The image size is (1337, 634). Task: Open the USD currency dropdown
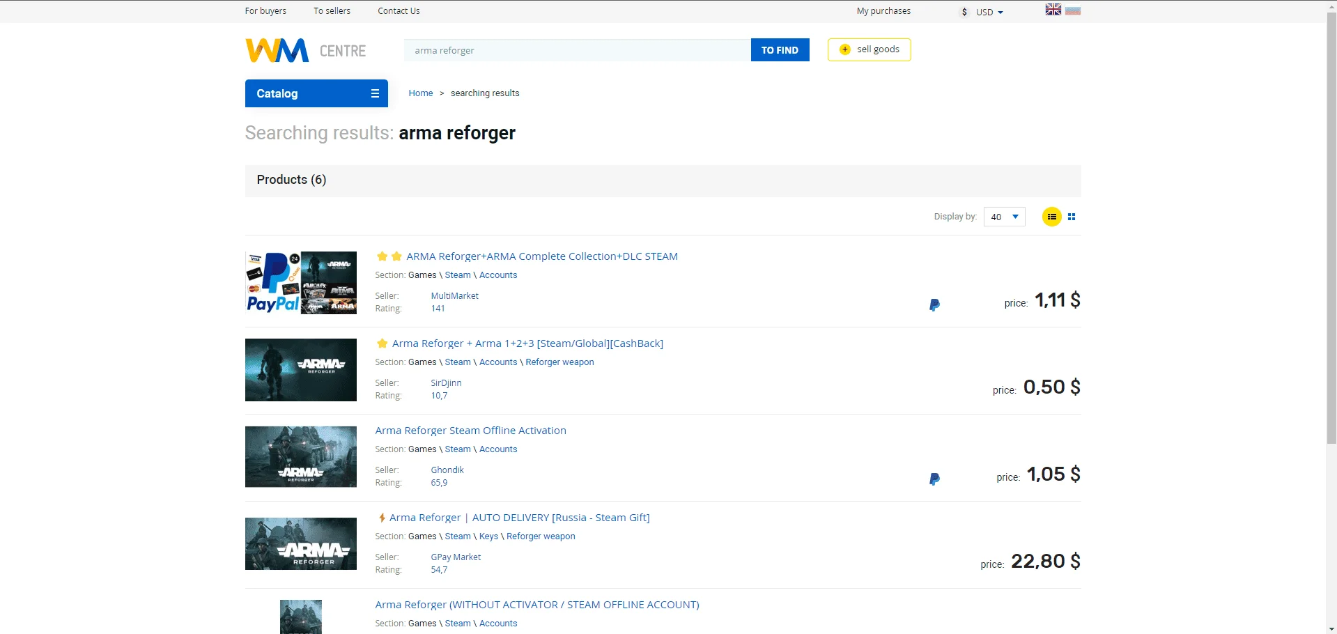983,12
